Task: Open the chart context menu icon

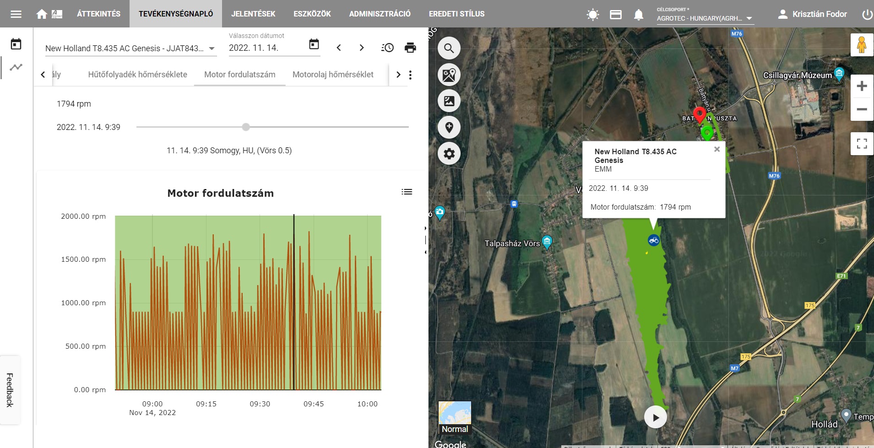Action: tap(407, 192)
